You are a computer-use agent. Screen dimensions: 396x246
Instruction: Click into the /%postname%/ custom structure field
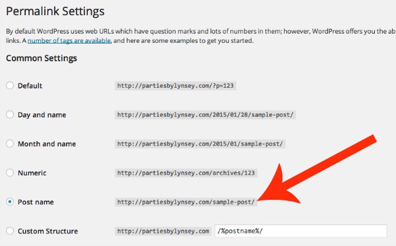tap(301, 231)
